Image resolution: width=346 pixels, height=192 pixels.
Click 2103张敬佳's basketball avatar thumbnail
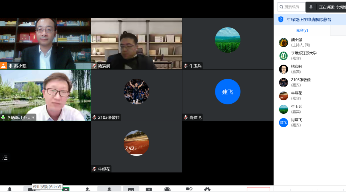coord(136,92)
